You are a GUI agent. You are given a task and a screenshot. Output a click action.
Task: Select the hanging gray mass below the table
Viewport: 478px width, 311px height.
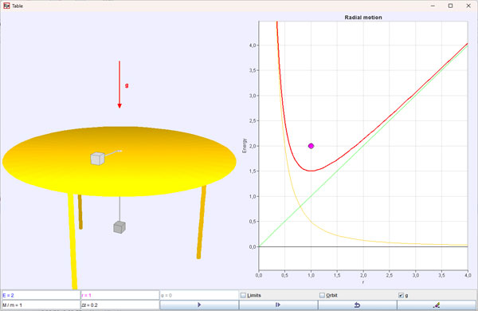click(x=119, y=227)
